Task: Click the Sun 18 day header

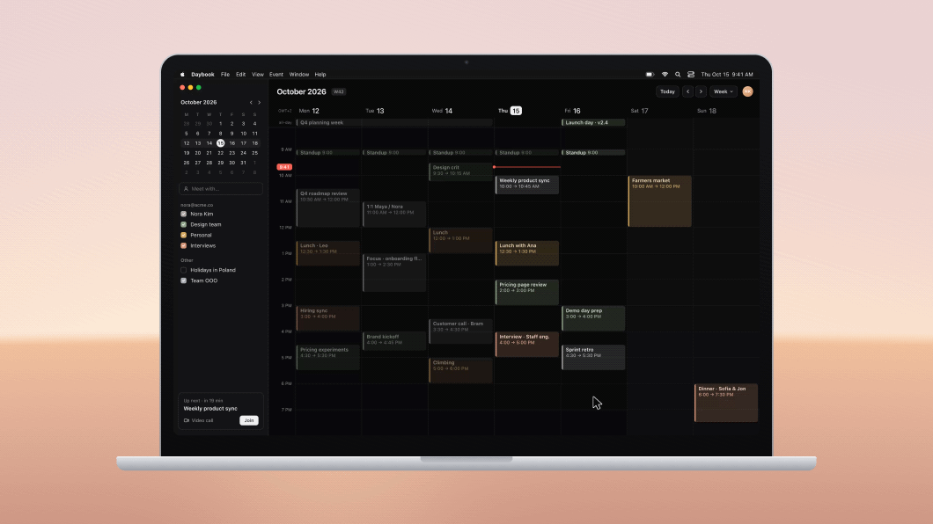Action: [x=706, y=111]
